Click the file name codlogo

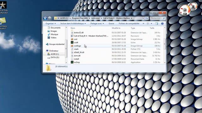77,46
